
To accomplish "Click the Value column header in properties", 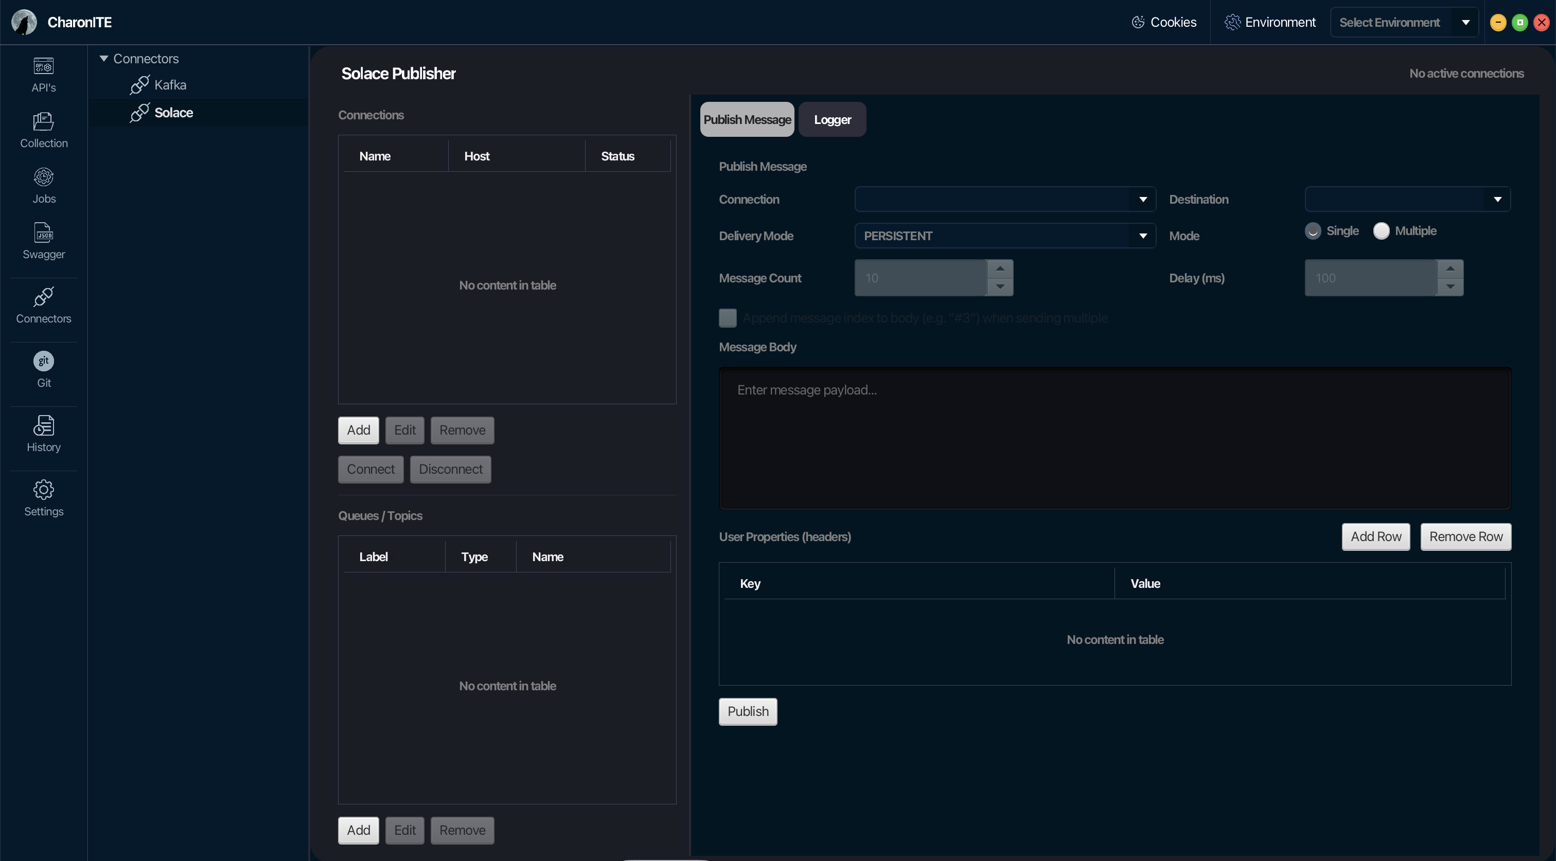I will click(x=1310, y=584).
